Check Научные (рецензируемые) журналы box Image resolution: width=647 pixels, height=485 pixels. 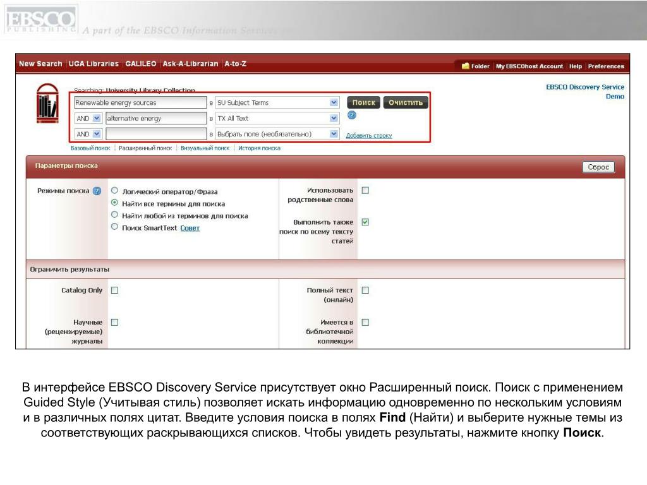point(115,322)
